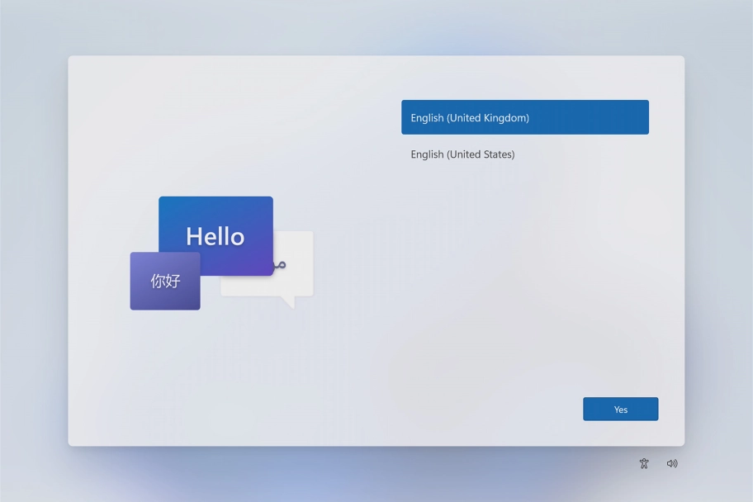
Task: Confirm language selection with Yes
Action: click(x=620, y=410)
